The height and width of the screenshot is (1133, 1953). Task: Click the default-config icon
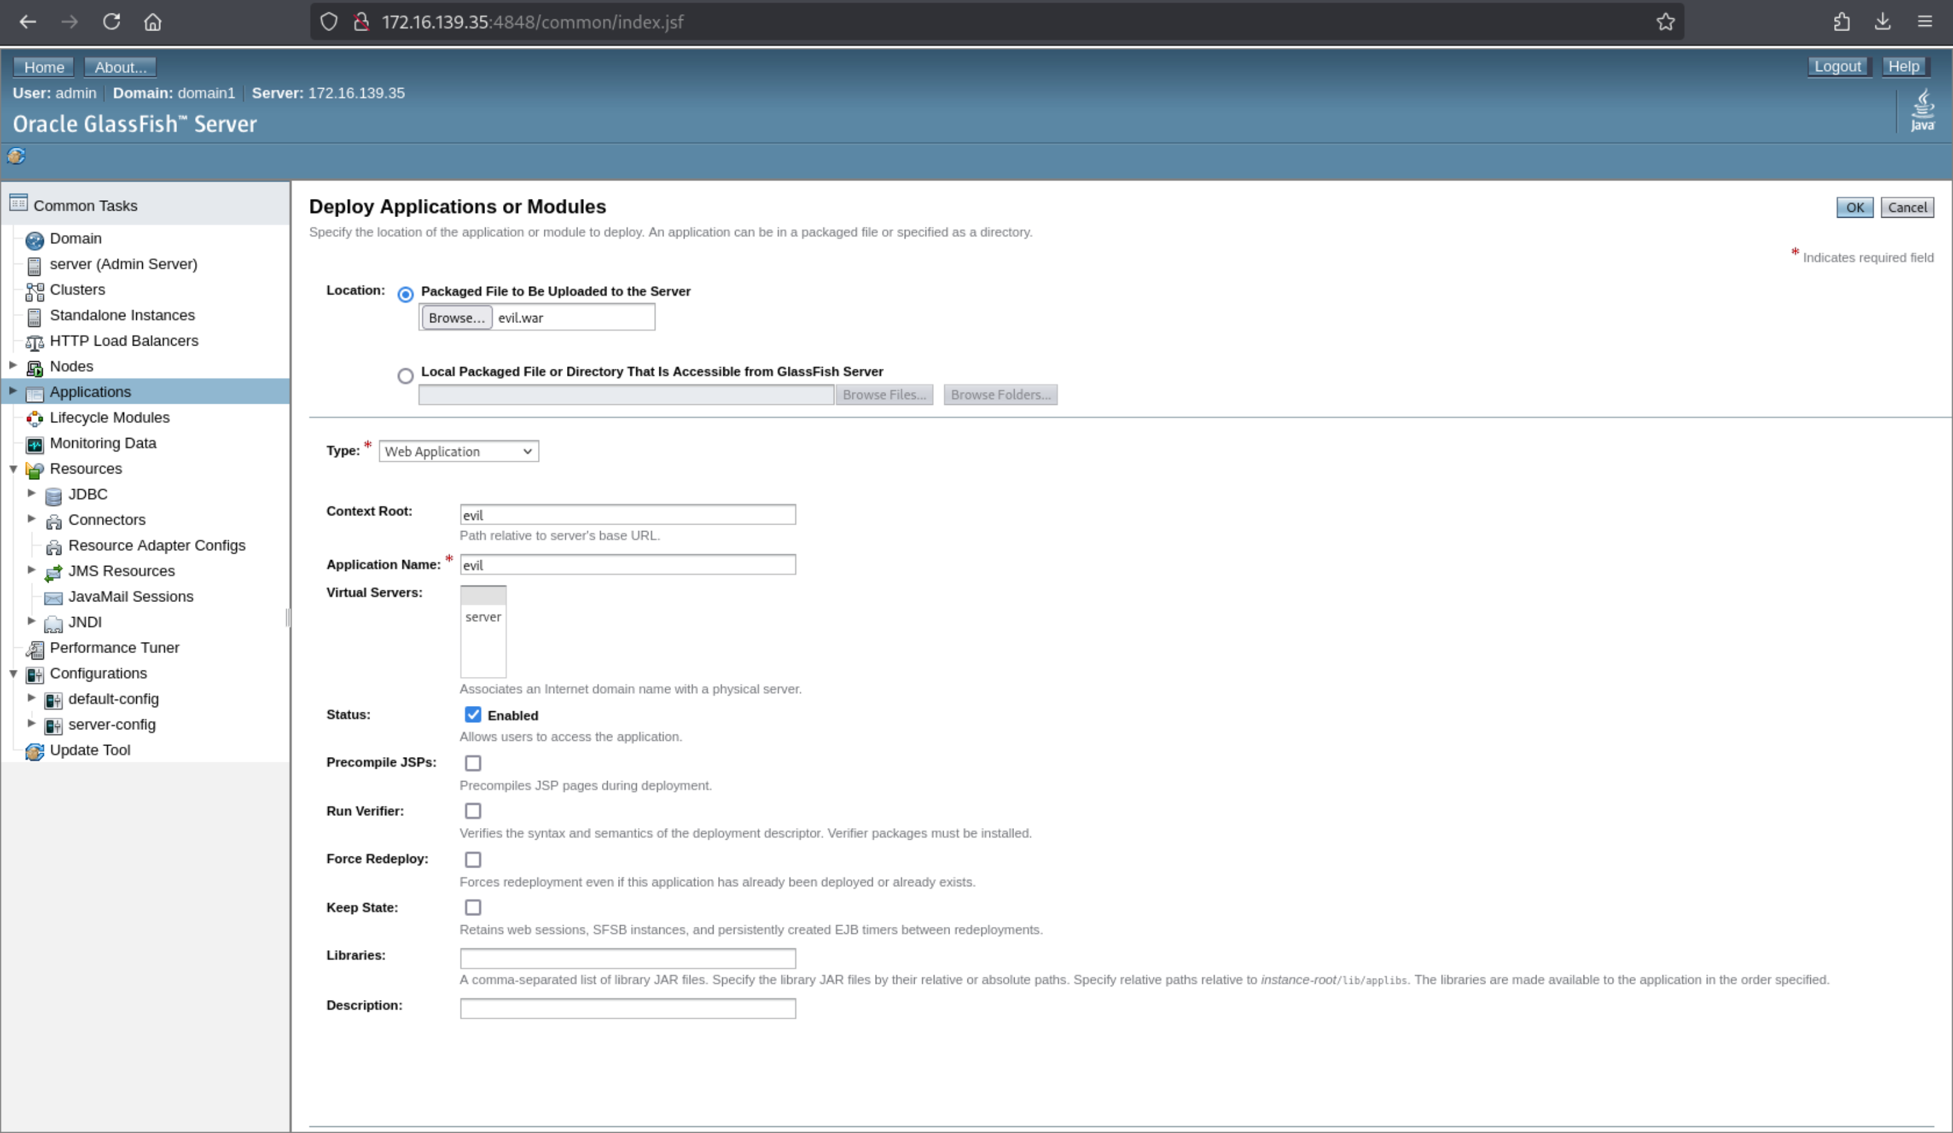(53, 701)
